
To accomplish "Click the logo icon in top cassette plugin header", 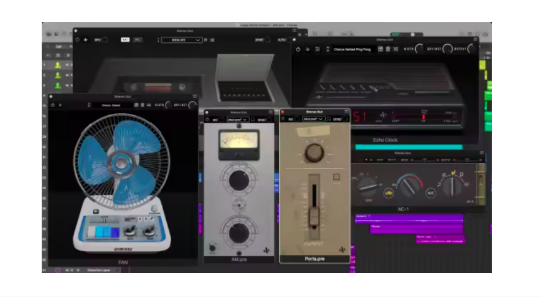I will (x=86, y=40).
